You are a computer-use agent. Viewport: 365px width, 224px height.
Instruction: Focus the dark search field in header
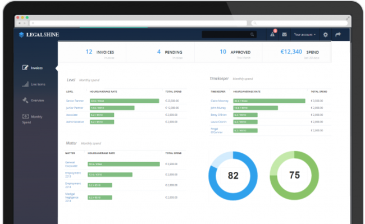tap(229, 34)
